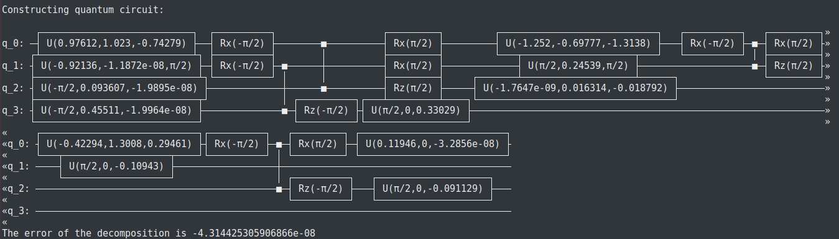
Task: Click the 'q_3:' label beside U(-π/2,0.45511,-1.9964e-08)
Action: 13,110
